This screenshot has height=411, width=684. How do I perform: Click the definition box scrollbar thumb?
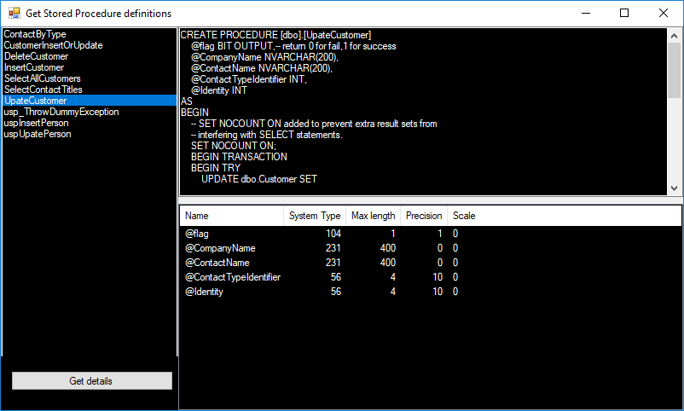coord(674,70)
